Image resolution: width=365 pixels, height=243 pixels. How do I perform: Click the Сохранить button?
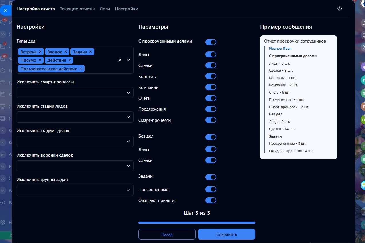pos(226,234)
